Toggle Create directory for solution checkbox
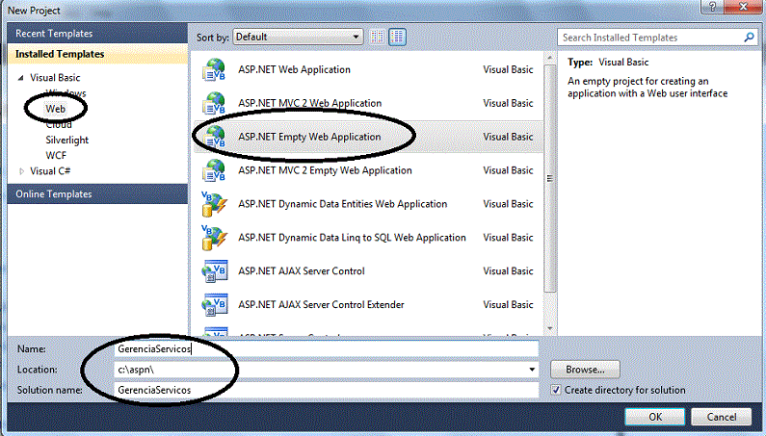This screenshot has height=436, width=766. click(x=556, y=390)
